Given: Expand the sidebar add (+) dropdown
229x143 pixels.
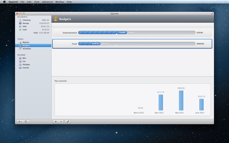Looking at the screenshot, I should tap(20, 122).
